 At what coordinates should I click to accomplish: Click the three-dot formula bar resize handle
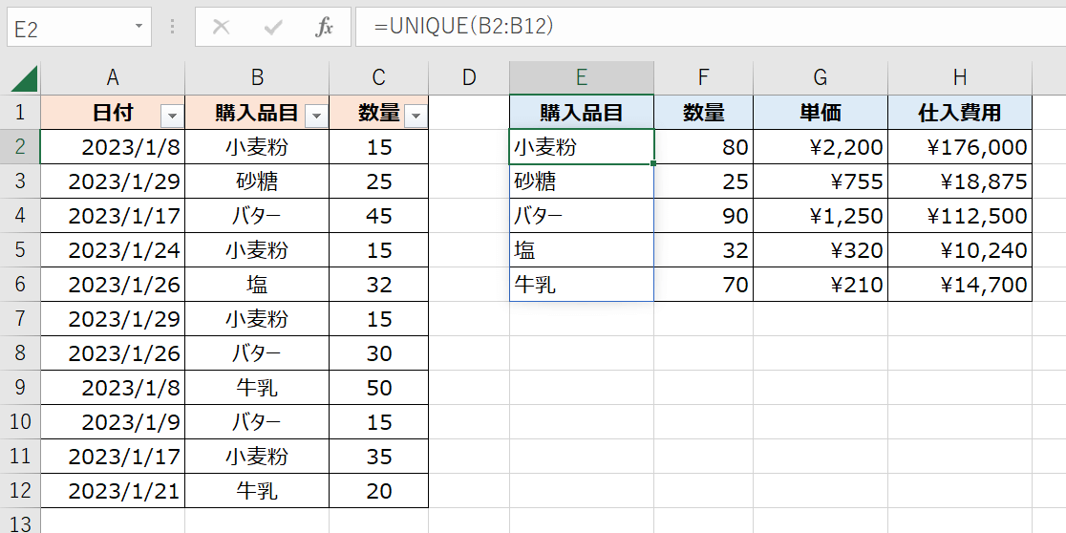pyautogui.click(x=173, y=27)
